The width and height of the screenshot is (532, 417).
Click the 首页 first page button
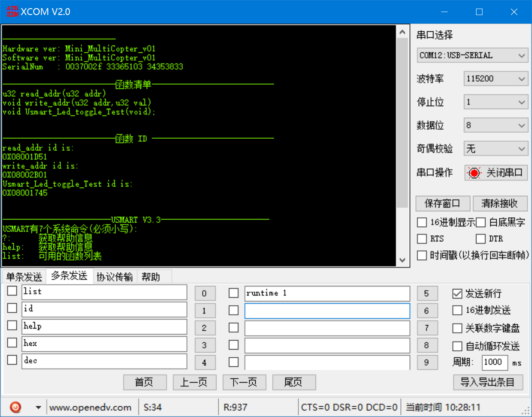(x=145, y=382)
